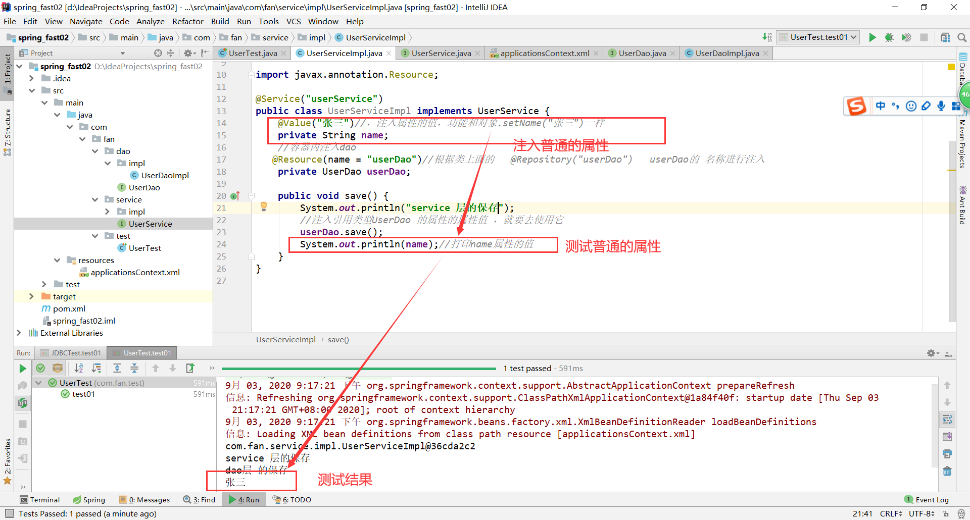
Task: Collapse all icon in Project panel header
Action: coord(171,53)
